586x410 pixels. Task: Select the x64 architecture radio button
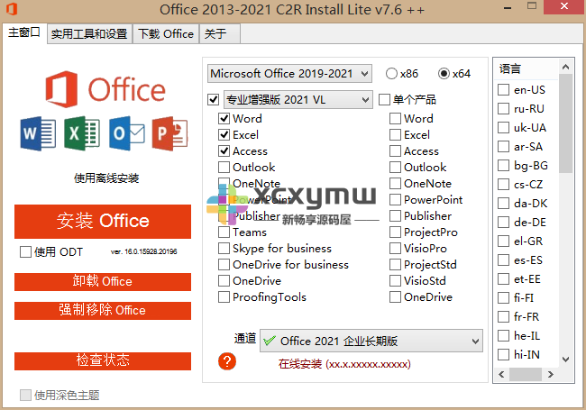point(444,73)
